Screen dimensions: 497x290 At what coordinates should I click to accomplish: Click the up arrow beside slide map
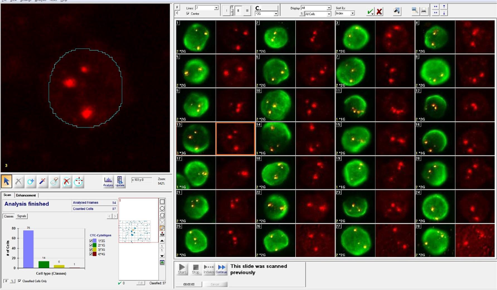[162, 241]
